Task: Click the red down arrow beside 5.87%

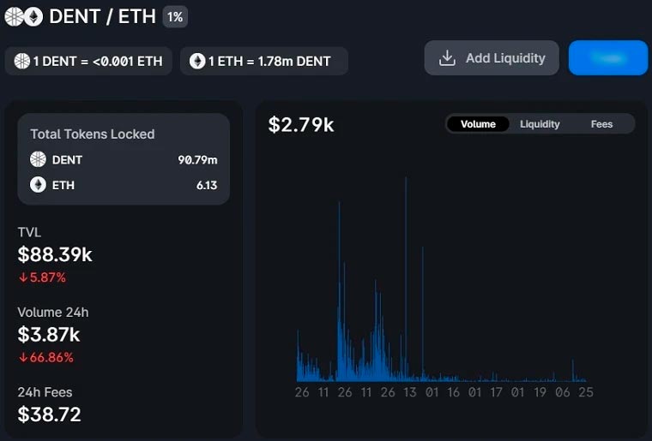Action: [x=23, y=277]
